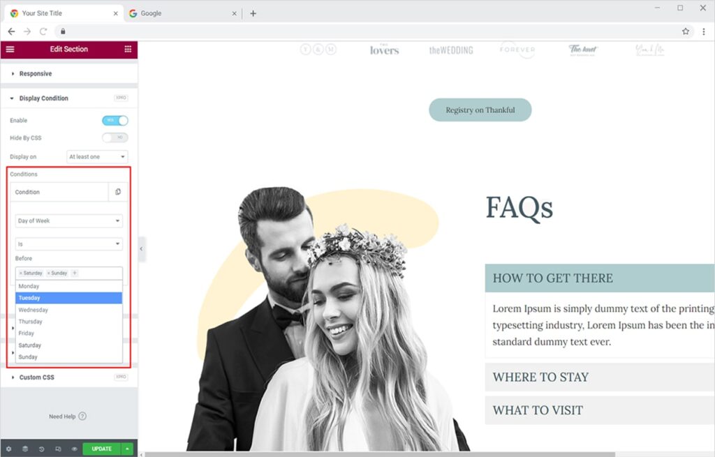Remove the Saturday tag
Viewport: 715px width, 457px height.
(x=21, y=273)
